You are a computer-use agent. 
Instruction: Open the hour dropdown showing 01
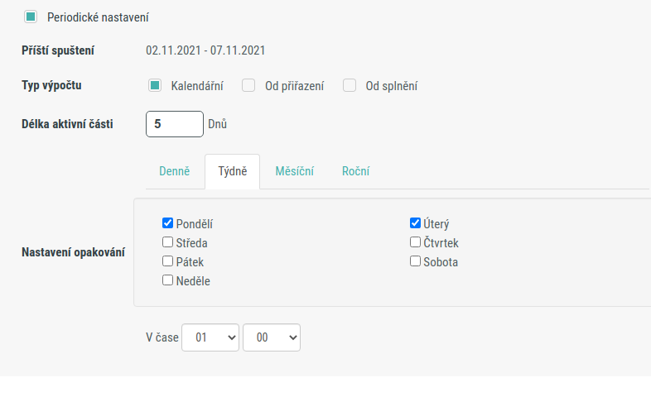(x=210, y=337)
